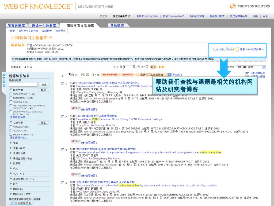Select checkbox for result record 3

click(63, 150)
